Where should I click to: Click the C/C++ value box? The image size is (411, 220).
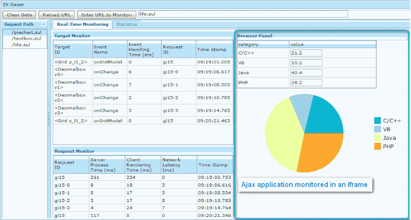[306, 53]
